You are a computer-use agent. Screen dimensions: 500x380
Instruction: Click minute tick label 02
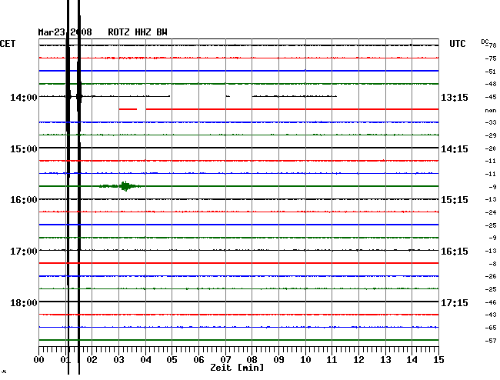pos(92,360)
